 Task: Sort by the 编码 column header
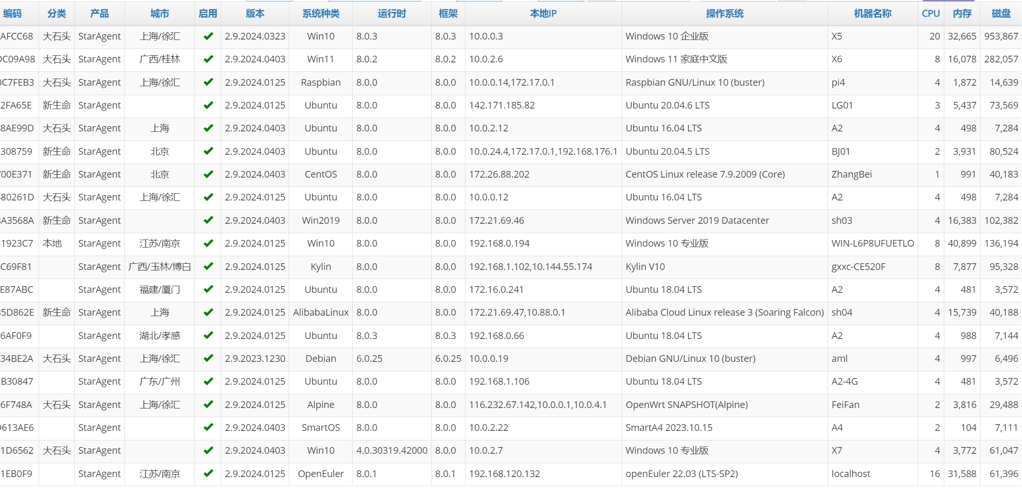coord(12,14)
